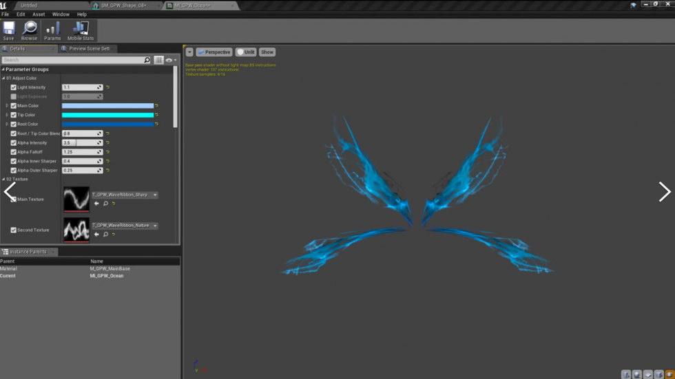Click the Save toolbar icon
The width and height of the screenshot is (675, 379).
click(8, 30)
